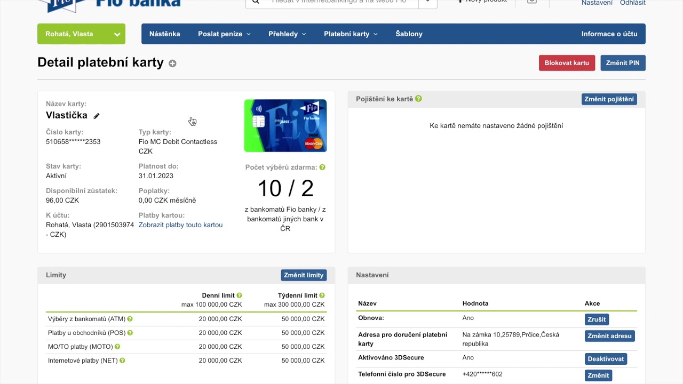Select the card name Vlastička
The height and width of the screenshot is (384, 683).
coord(67,115)
